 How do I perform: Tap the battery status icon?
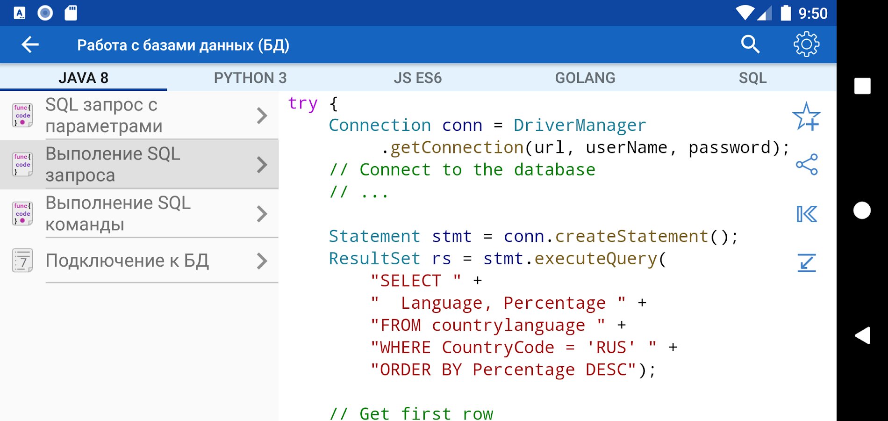[x=786, y=13]
